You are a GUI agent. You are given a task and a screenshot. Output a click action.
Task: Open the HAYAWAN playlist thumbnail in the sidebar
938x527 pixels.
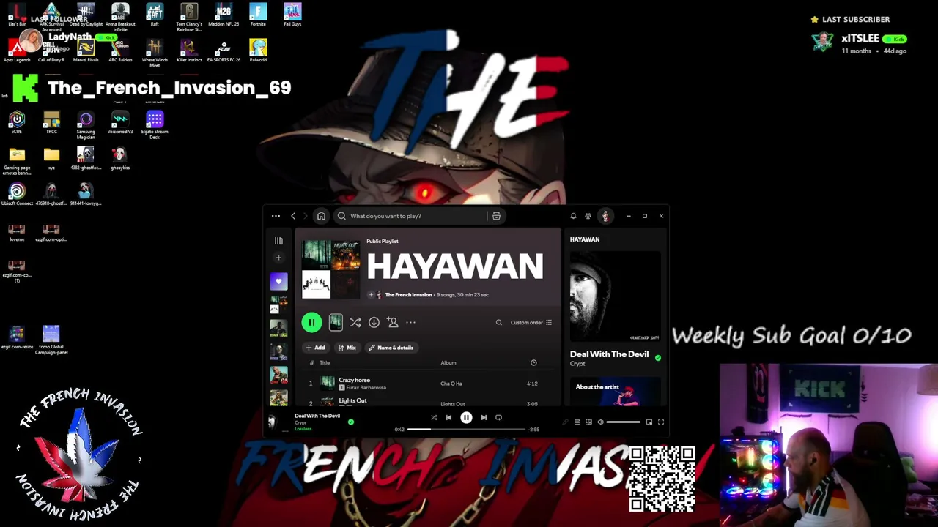[x=278, y=304]
